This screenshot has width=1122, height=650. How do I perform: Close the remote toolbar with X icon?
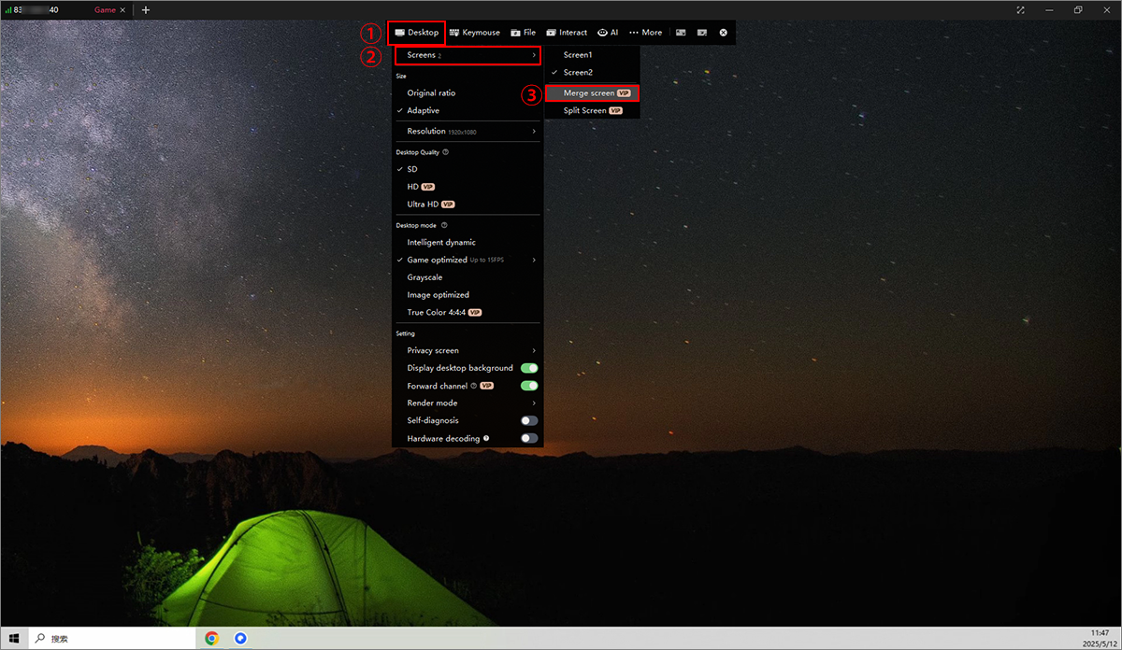[x=723, y=33]
